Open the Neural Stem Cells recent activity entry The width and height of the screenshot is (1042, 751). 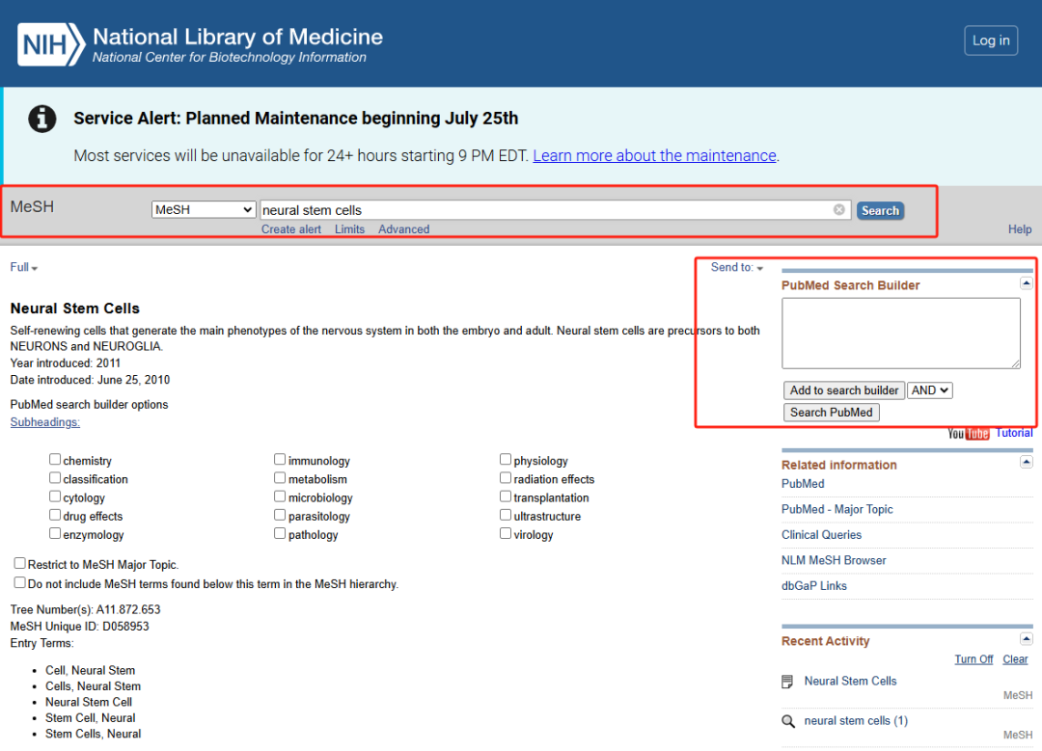tap(851, 682)
